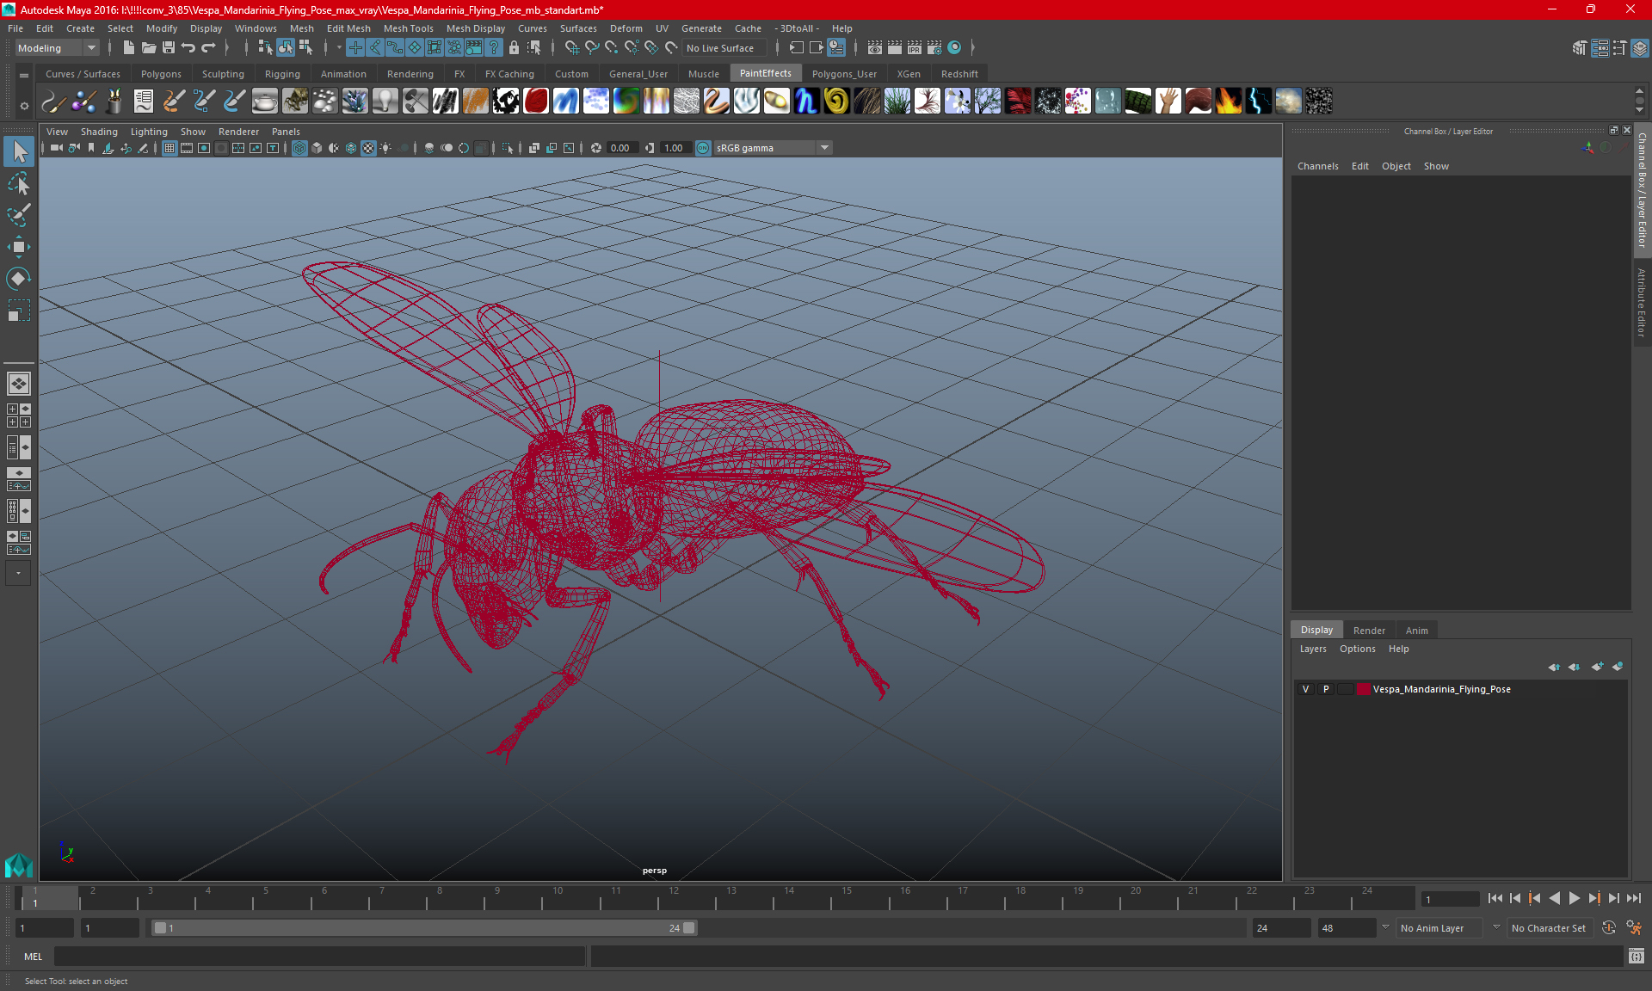Screen dimensions: 1652x991
Task: Switch to the Polygons shelf tab
Action: pos(161,74)
